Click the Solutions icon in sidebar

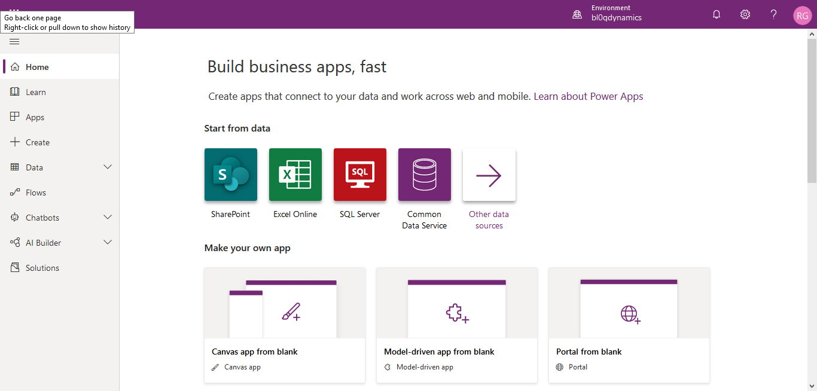15,268
